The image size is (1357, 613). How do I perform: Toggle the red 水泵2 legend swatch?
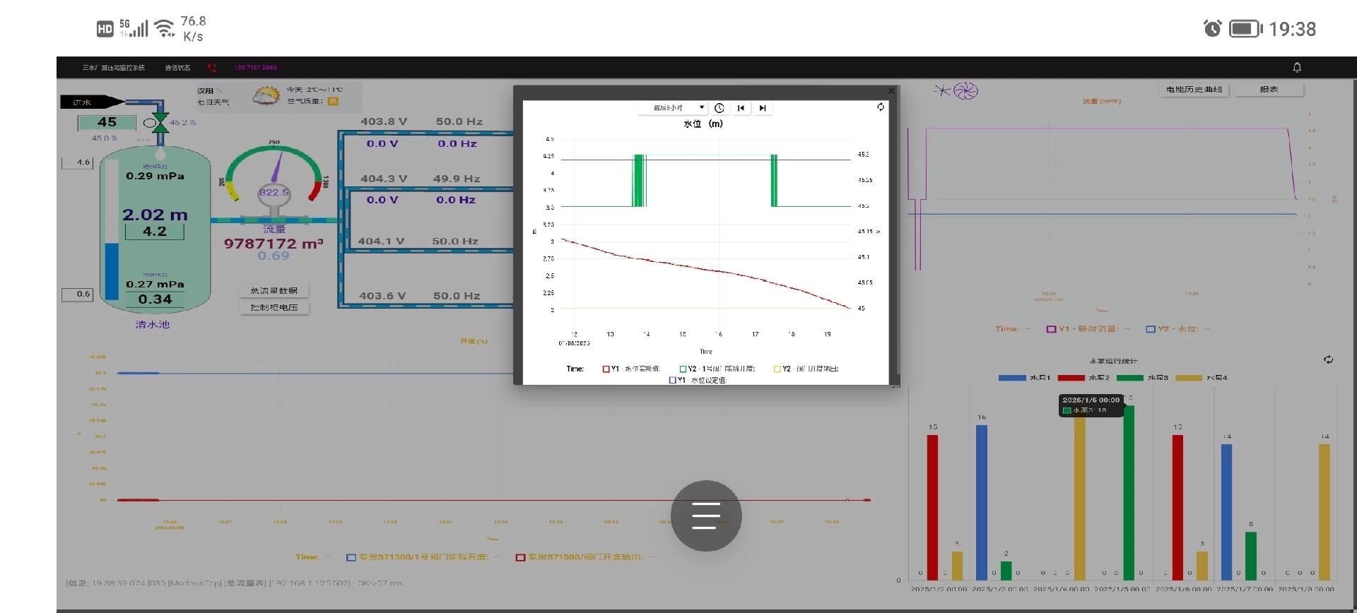[x=1071, y=378]
